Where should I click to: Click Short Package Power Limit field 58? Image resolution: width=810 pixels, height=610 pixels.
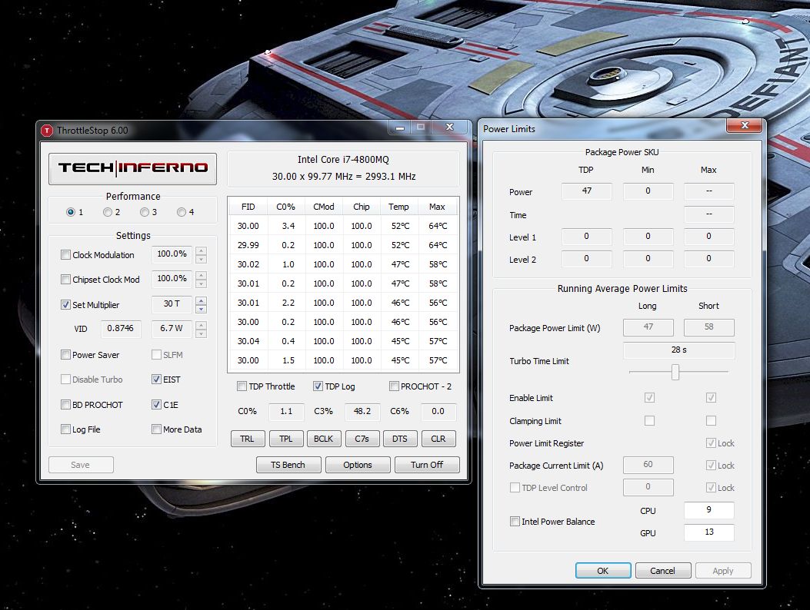[x=709, y=327]
